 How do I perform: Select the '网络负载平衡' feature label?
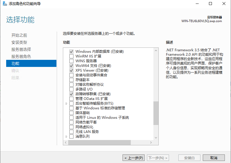tap(86, 122)
